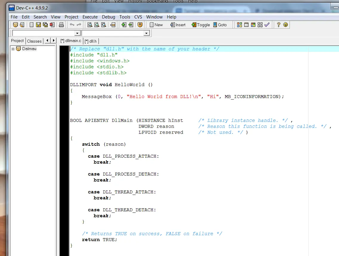Click the Dev-C++ title bar logo icon

(x=11, y=8)
